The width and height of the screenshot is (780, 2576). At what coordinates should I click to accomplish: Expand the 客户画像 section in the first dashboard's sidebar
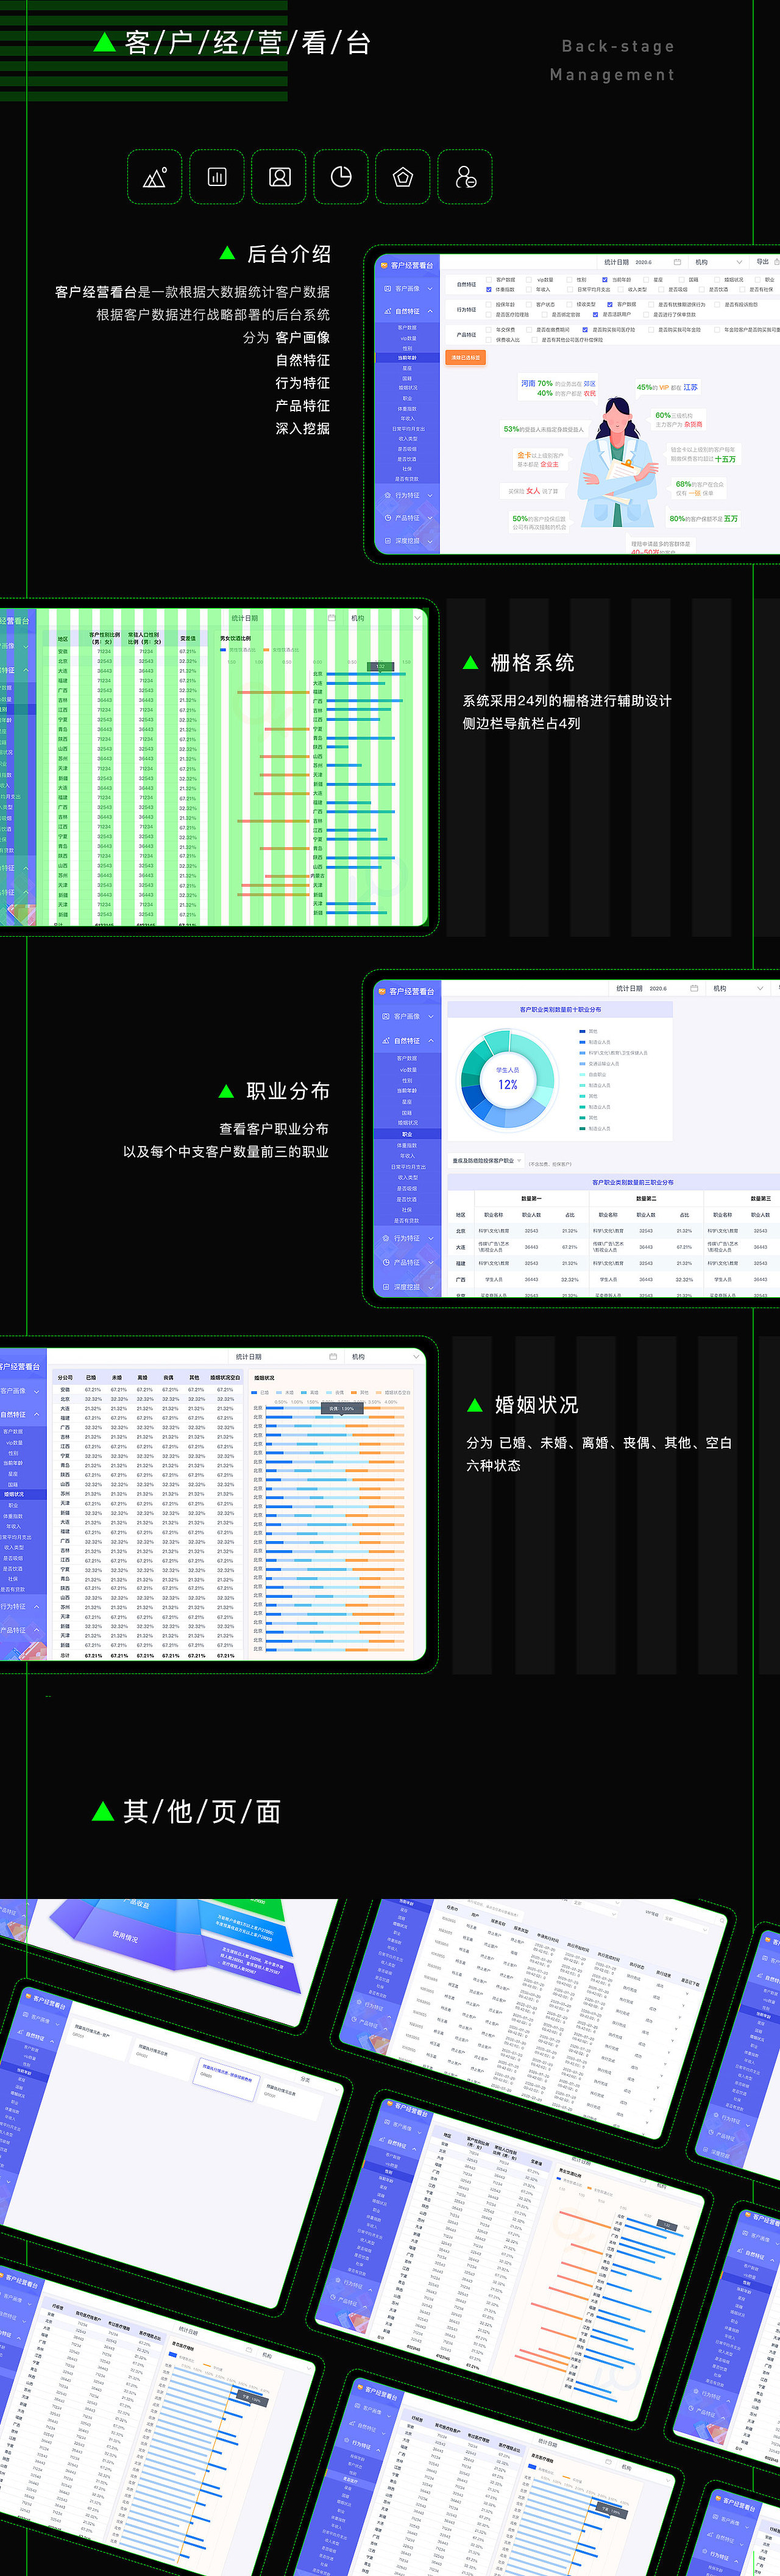click(430, 288)
